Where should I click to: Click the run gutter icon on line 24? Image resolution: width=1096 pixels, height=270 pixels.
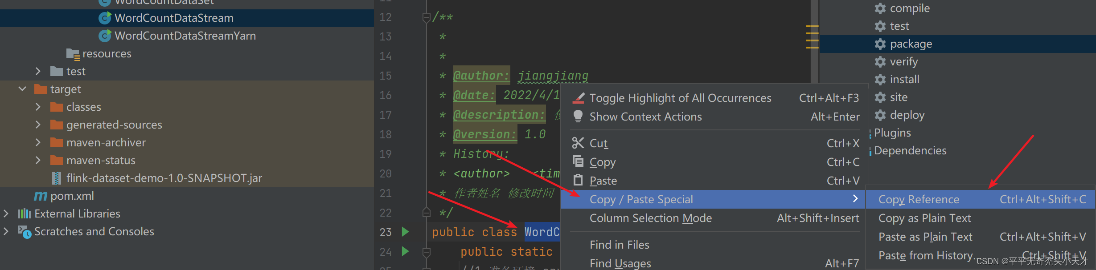tap(405, 251)
